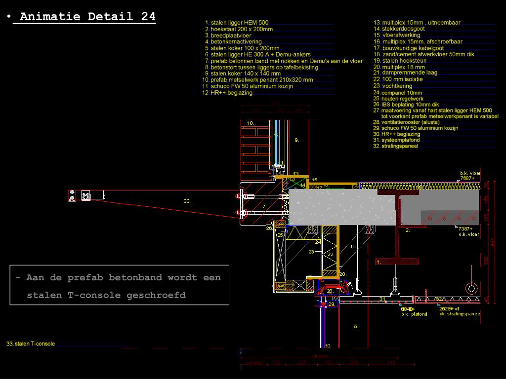Click the '33.' label on the T-console drawing

(x=187, y=201)
